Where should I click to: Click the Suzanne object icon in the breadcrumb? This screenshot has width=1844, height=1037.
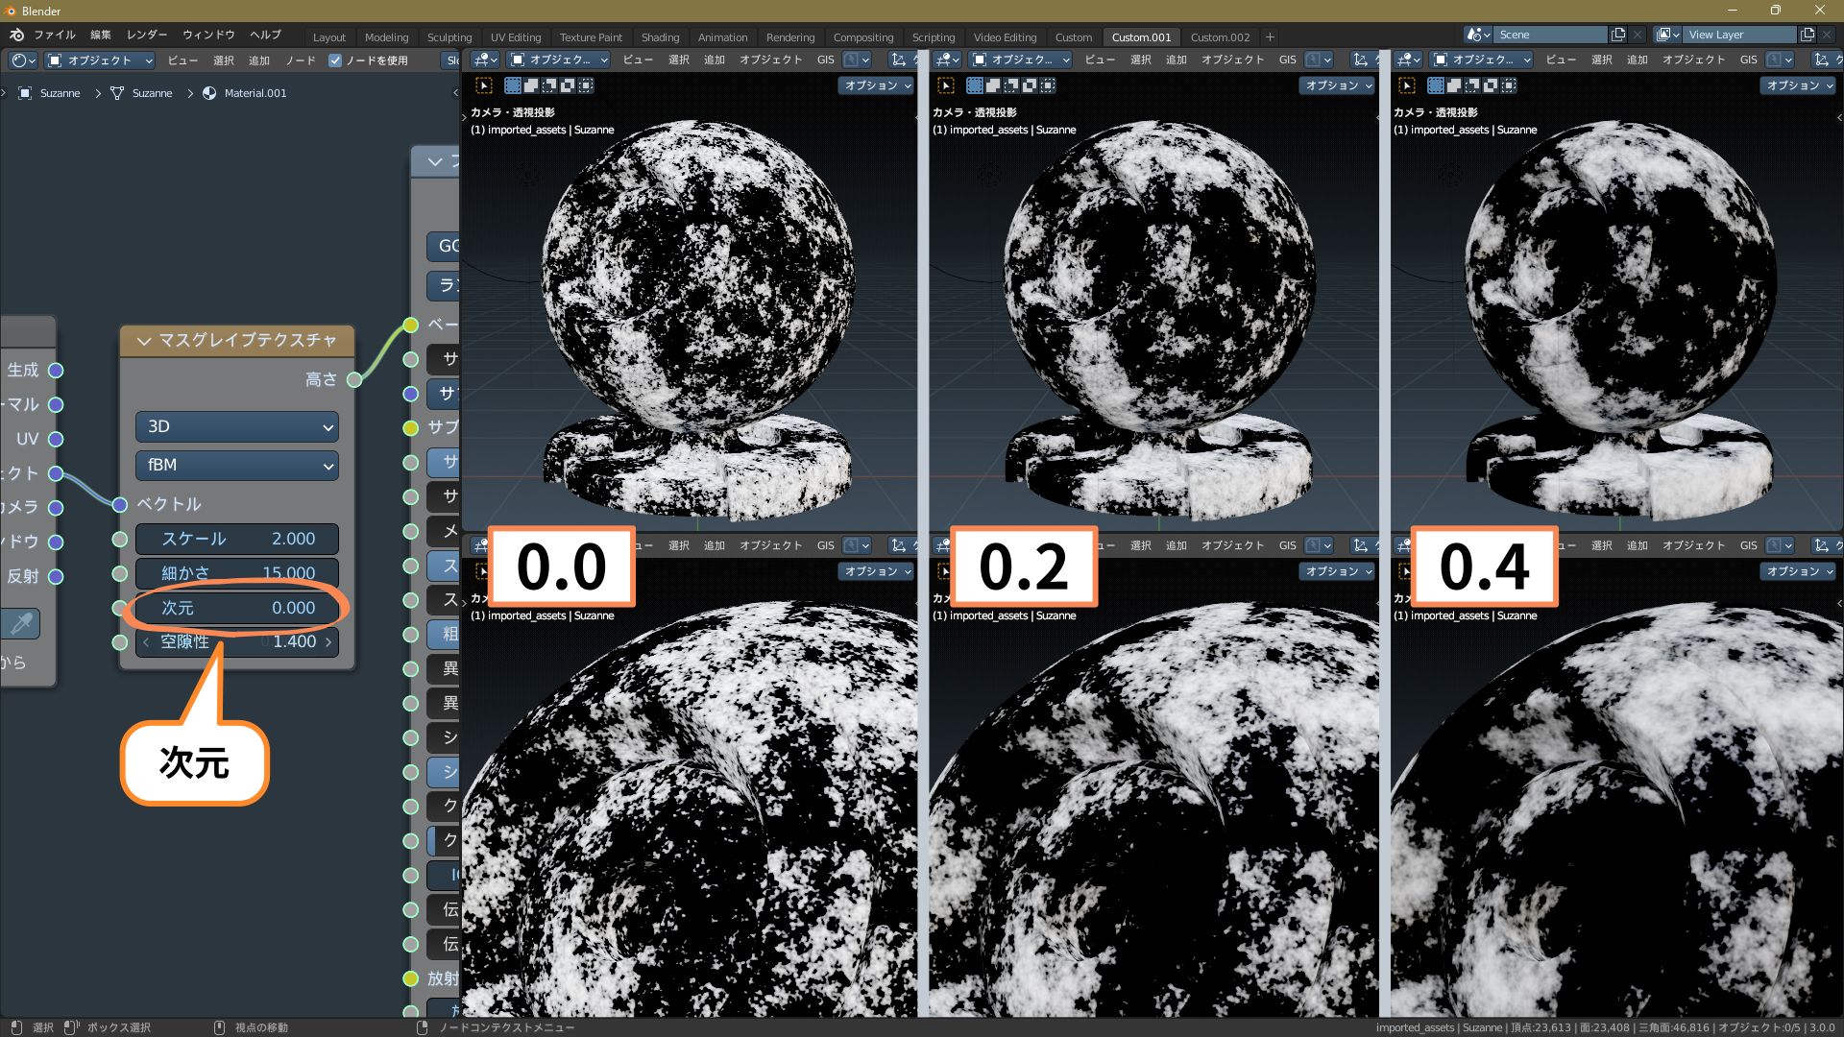(x=25, y=93)
